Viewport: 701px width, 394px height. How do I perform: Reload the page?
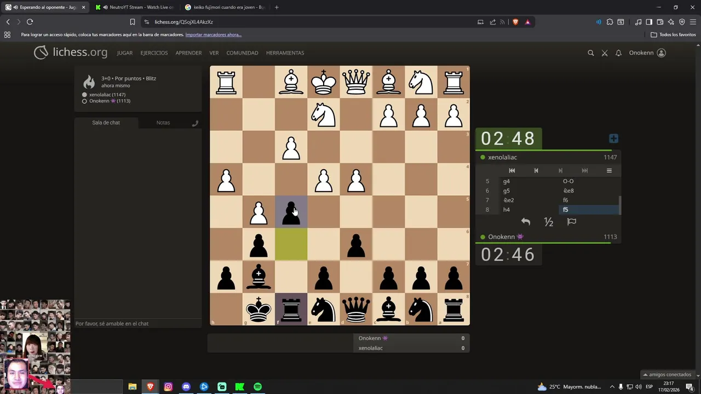(30, 22)
